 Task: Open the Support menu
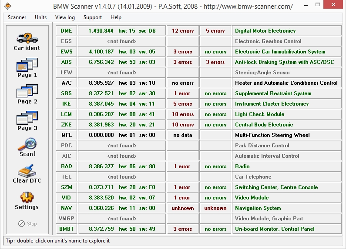[x=92, y=17]
